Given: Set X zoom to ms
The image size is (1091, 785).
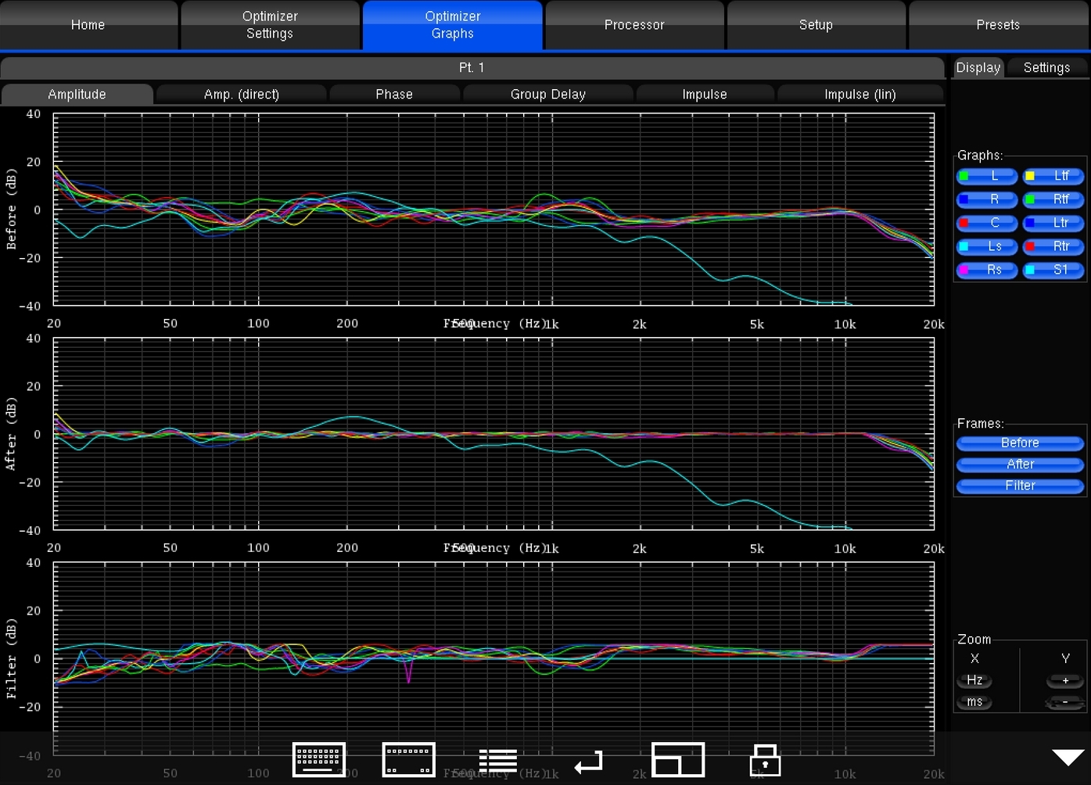Looking at the screenshot, I should point(974,702).
